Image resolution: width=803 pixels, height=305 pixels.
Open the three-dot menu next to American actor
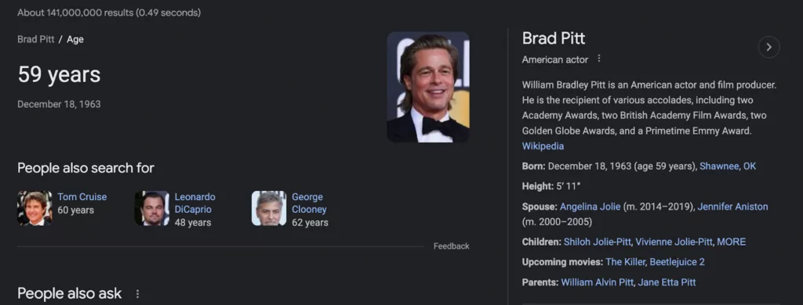(598, 59)
